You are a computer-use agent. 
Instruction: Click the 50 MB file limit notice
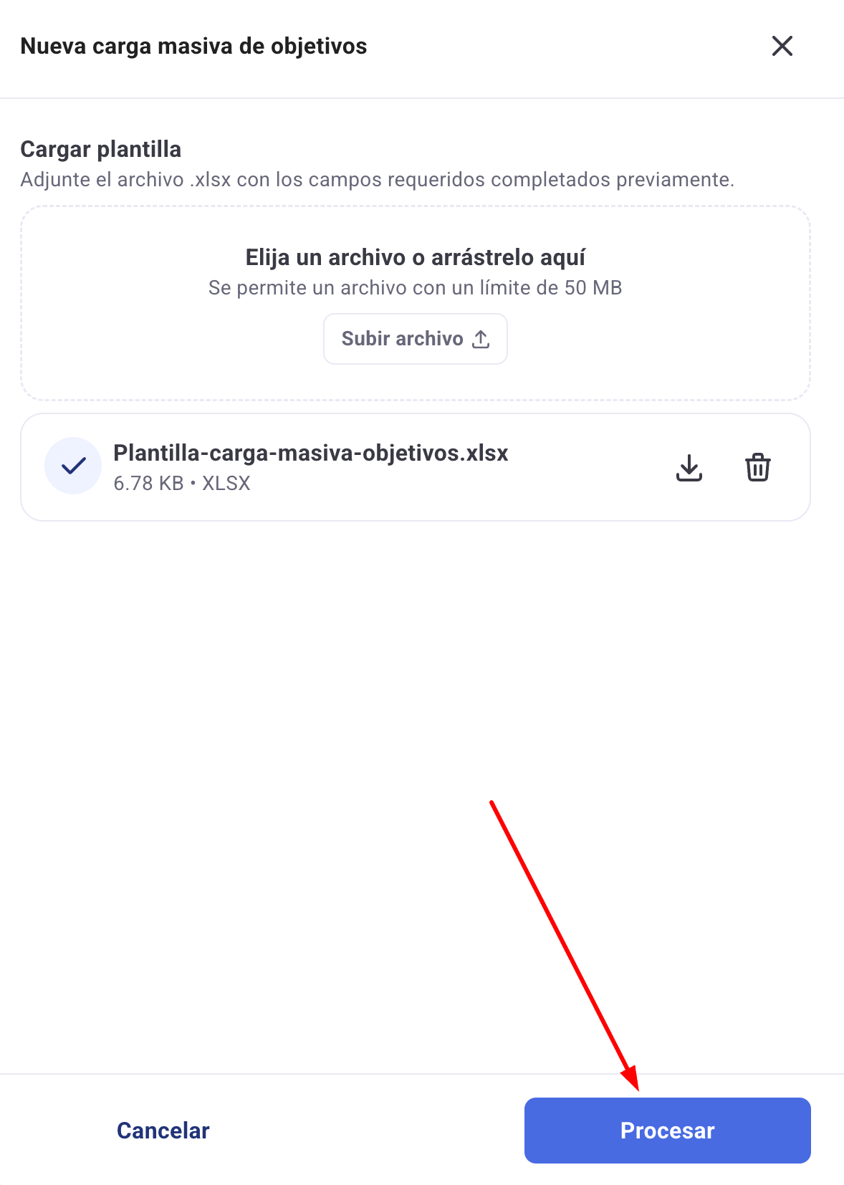tap(416, 288)
